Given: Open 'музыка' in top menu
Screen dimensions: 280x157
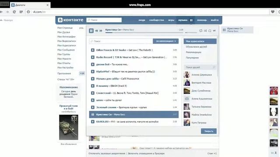Looking at the screenshot, I should click(x=183, y=20).
